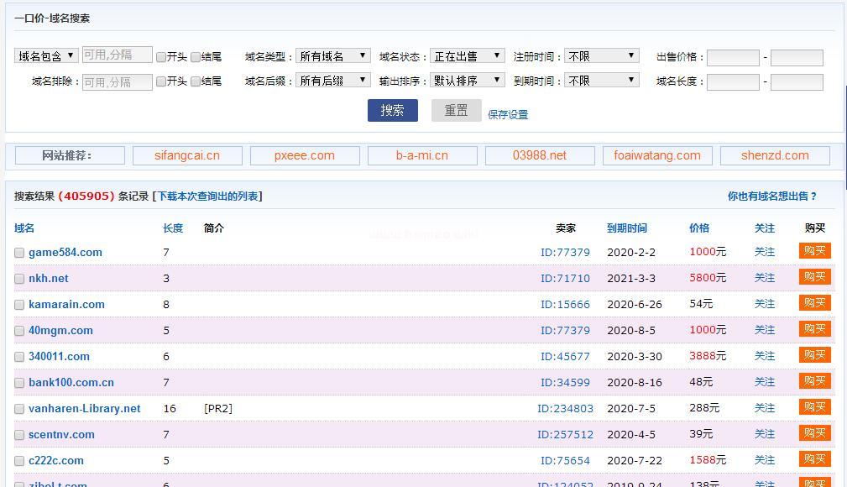This screenshot has height=487, width=847.
Task: Check the 结尾 checkbox in the 域名排除 row
Action: click(x=196, y=81)
